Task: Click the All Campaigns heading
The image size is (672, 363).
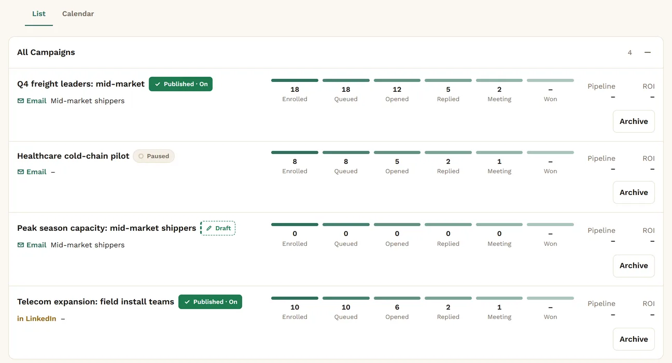Action: [x=46, y=52]
